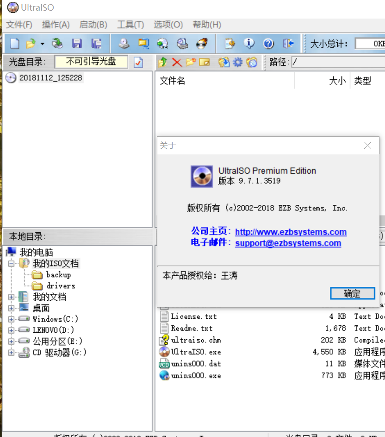Click the Compress ISO toolbar icon
Image resolution: width=385 pixels, height=437 pixels.
pos(143,44)
